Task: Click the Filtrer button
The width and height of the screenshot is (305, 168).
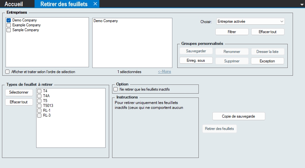Action: click(x=232, y=32)
